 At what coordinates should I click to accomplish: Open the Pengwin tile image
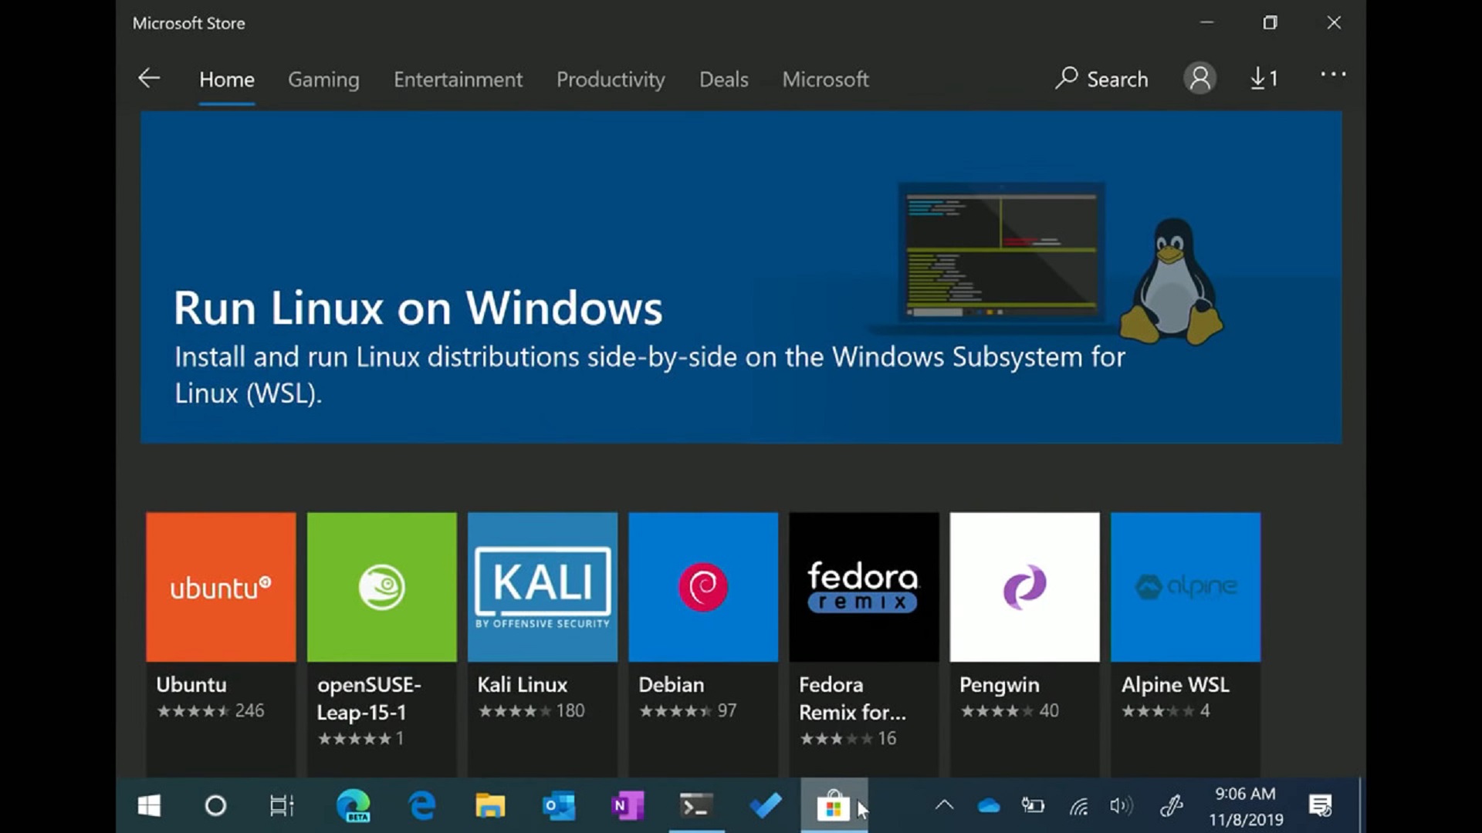tap(1024, 587)
